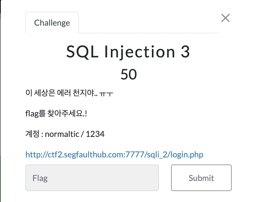The height and width of the screenshot is (202, 254).
Task: Click the 'http://ctf2' start of the link
Action: pos(44,154)
